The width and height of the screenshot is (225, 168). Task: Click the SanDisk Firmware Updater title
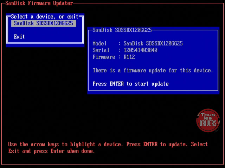tap(39, 3)
